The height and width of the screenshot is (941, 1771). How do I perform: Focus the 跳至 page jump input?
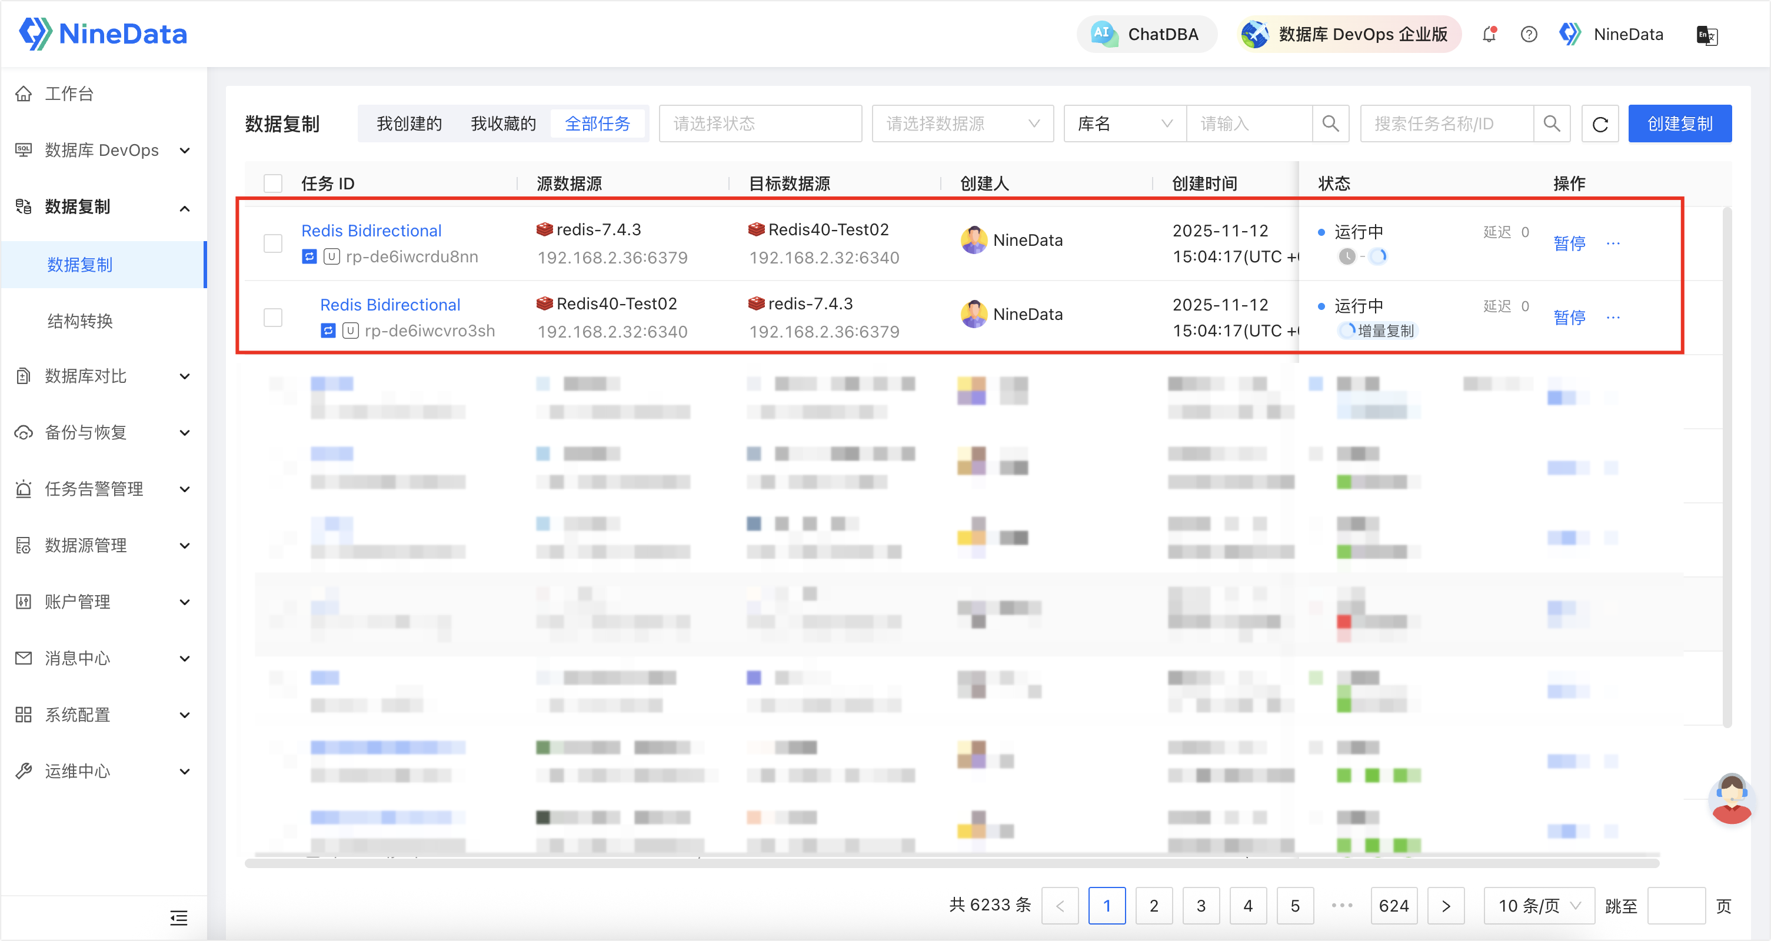[x=1676, y=906]
